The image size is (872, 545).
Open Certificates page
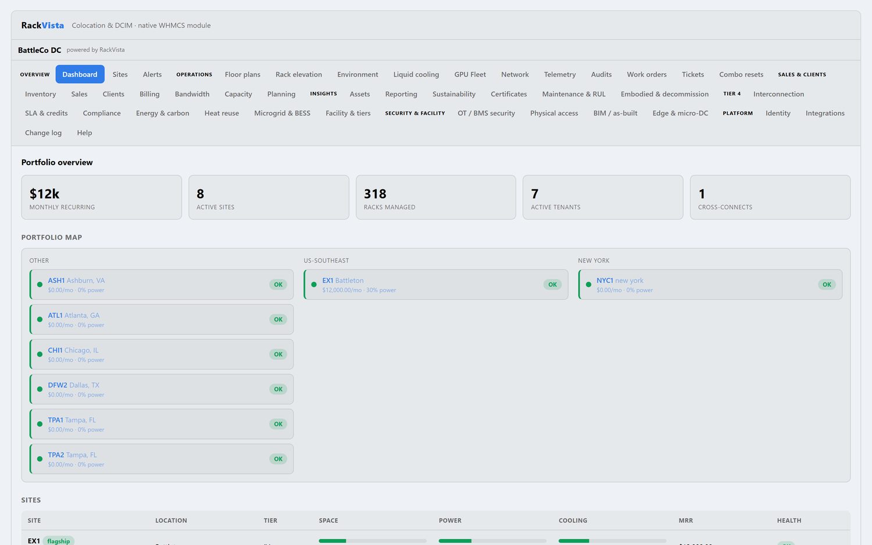[509, 94]
